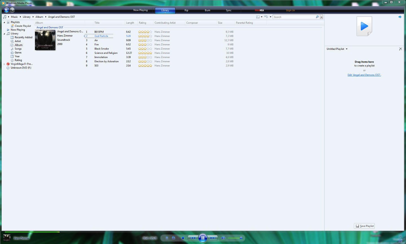Screen dimensions: 406x244
Task: Click the Edit 'Angel and Demons OST' link
Action: pyautogui.click(x=364, y=75)
